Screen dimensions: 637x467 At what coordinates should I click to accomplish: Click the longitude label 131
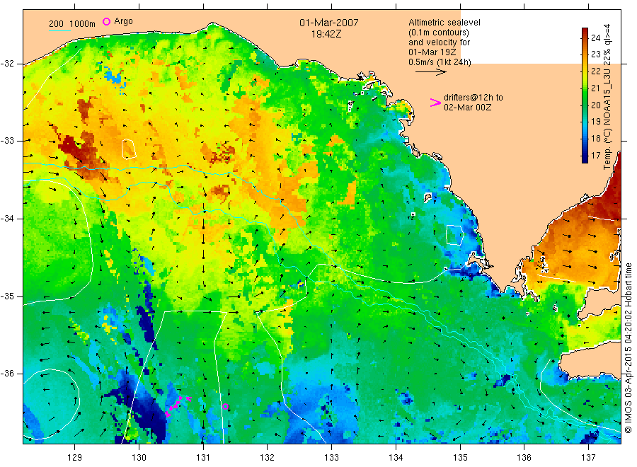point(203,458)
